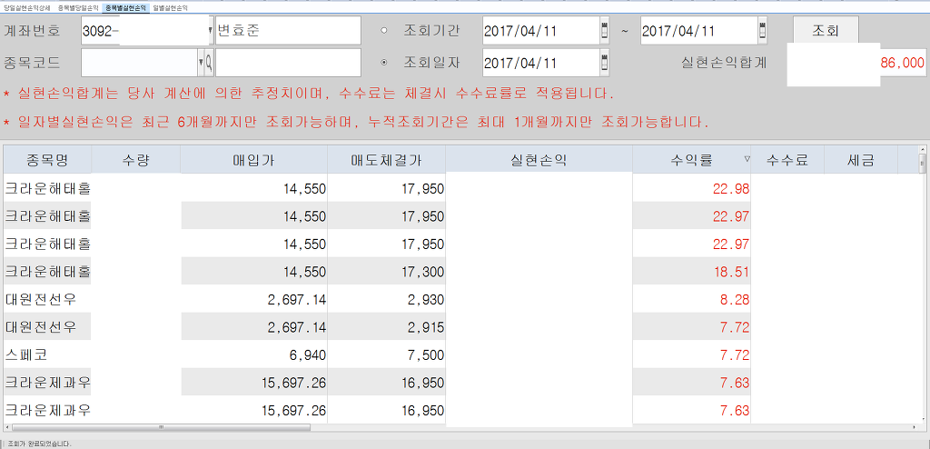The width and height of the screenshot is (930, 449).
Task: Click the 수수료 column header
Action: pos(787,160)
